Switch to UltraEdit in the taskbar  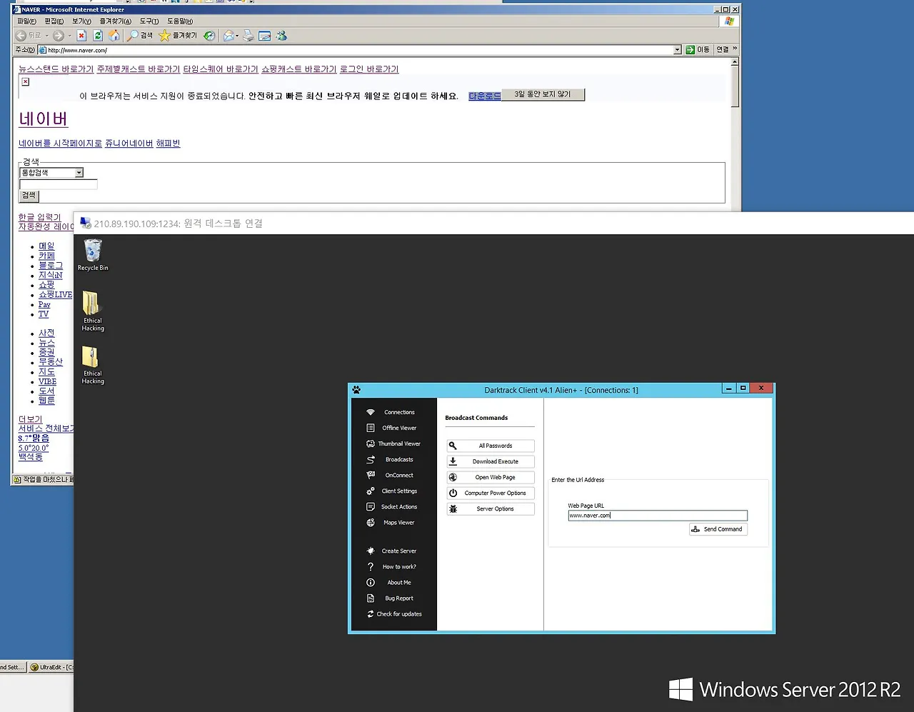point(51,667)
